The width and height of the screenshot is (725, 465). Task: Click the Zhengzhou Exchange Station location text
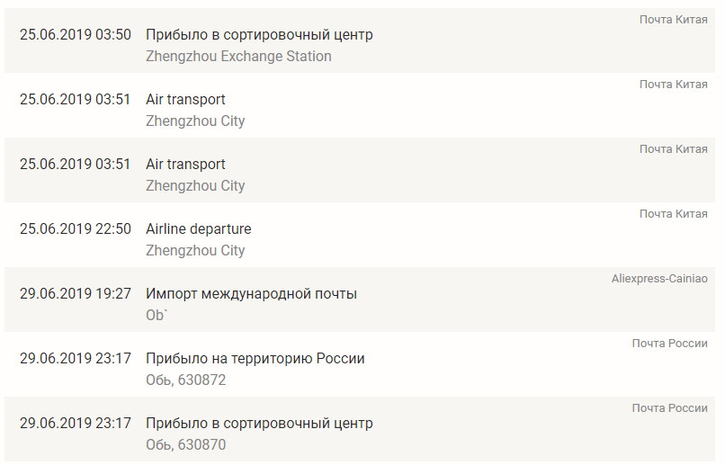(x=238, y=56)
